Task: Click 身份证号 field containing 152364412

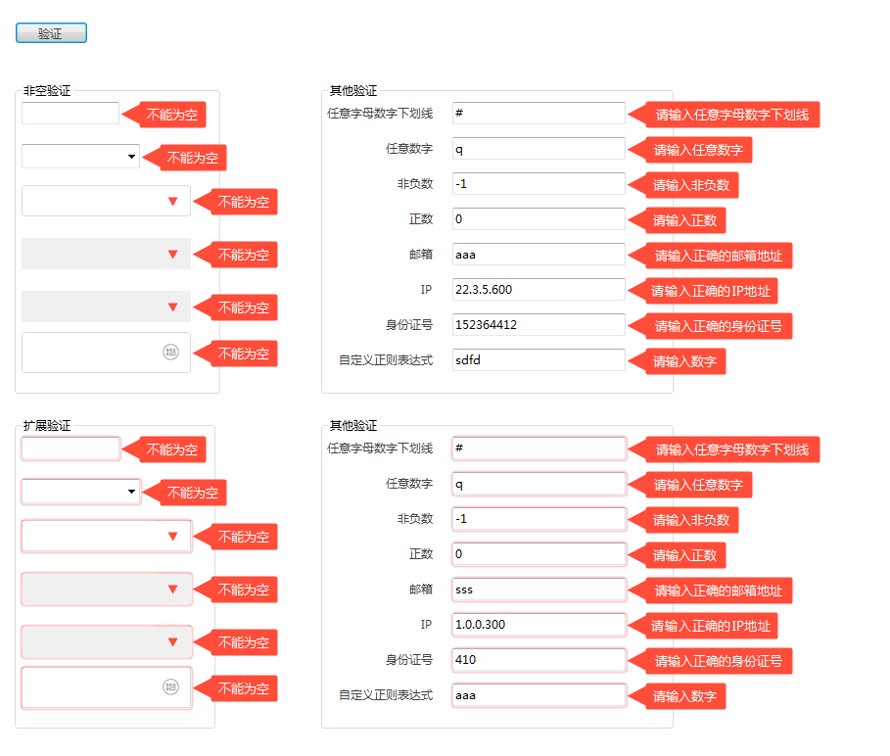Action: click(x=539, y=325)
